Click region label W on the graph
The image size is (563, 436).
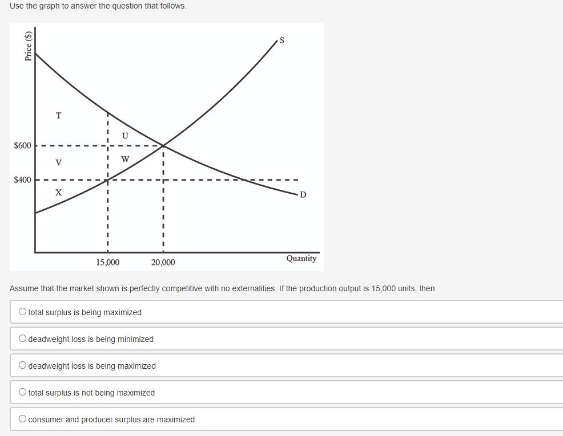[124, 159]
